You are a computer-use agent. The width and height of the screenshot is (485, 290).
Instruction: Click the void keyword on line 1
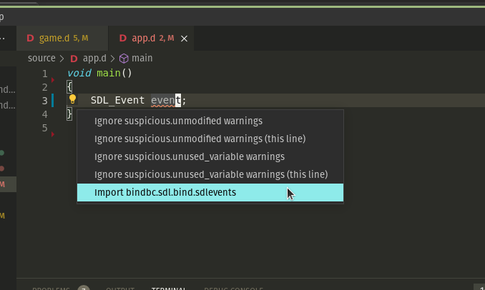(x=79, y=73)
